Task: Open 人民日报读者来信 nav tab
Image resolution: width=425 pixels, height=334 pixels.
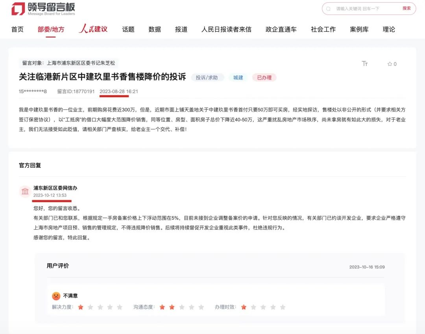Action: tap(226, 29)
